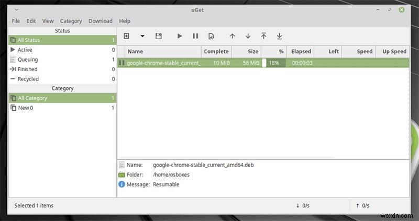
Task: Select the Queuing status filter
Action: click(62, 60)
